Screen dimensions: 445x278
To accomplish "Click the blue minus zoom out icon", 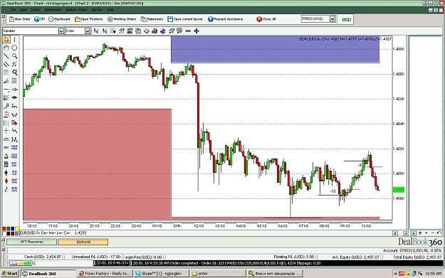I will (x=188, y=31).
